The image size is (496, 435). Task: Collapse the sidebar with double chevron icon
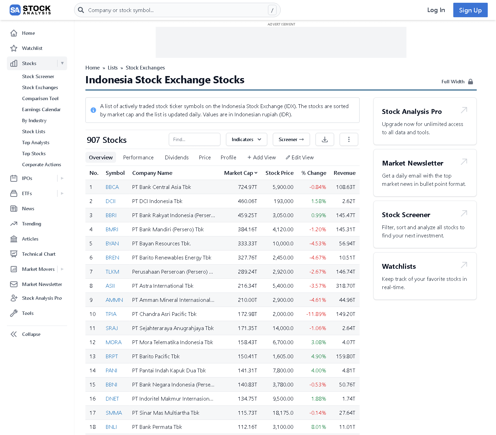point(14,334)
